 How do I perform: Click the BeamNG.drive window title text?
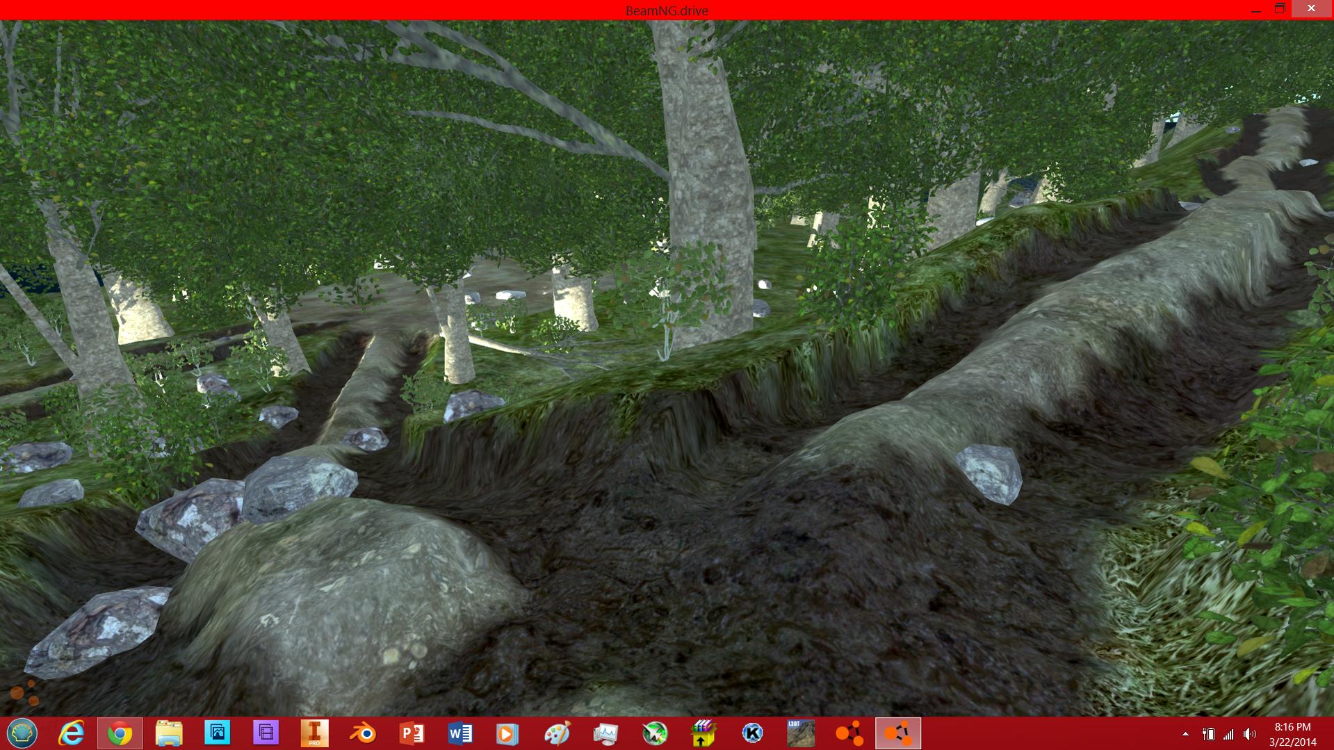click(x=667, y=10)
